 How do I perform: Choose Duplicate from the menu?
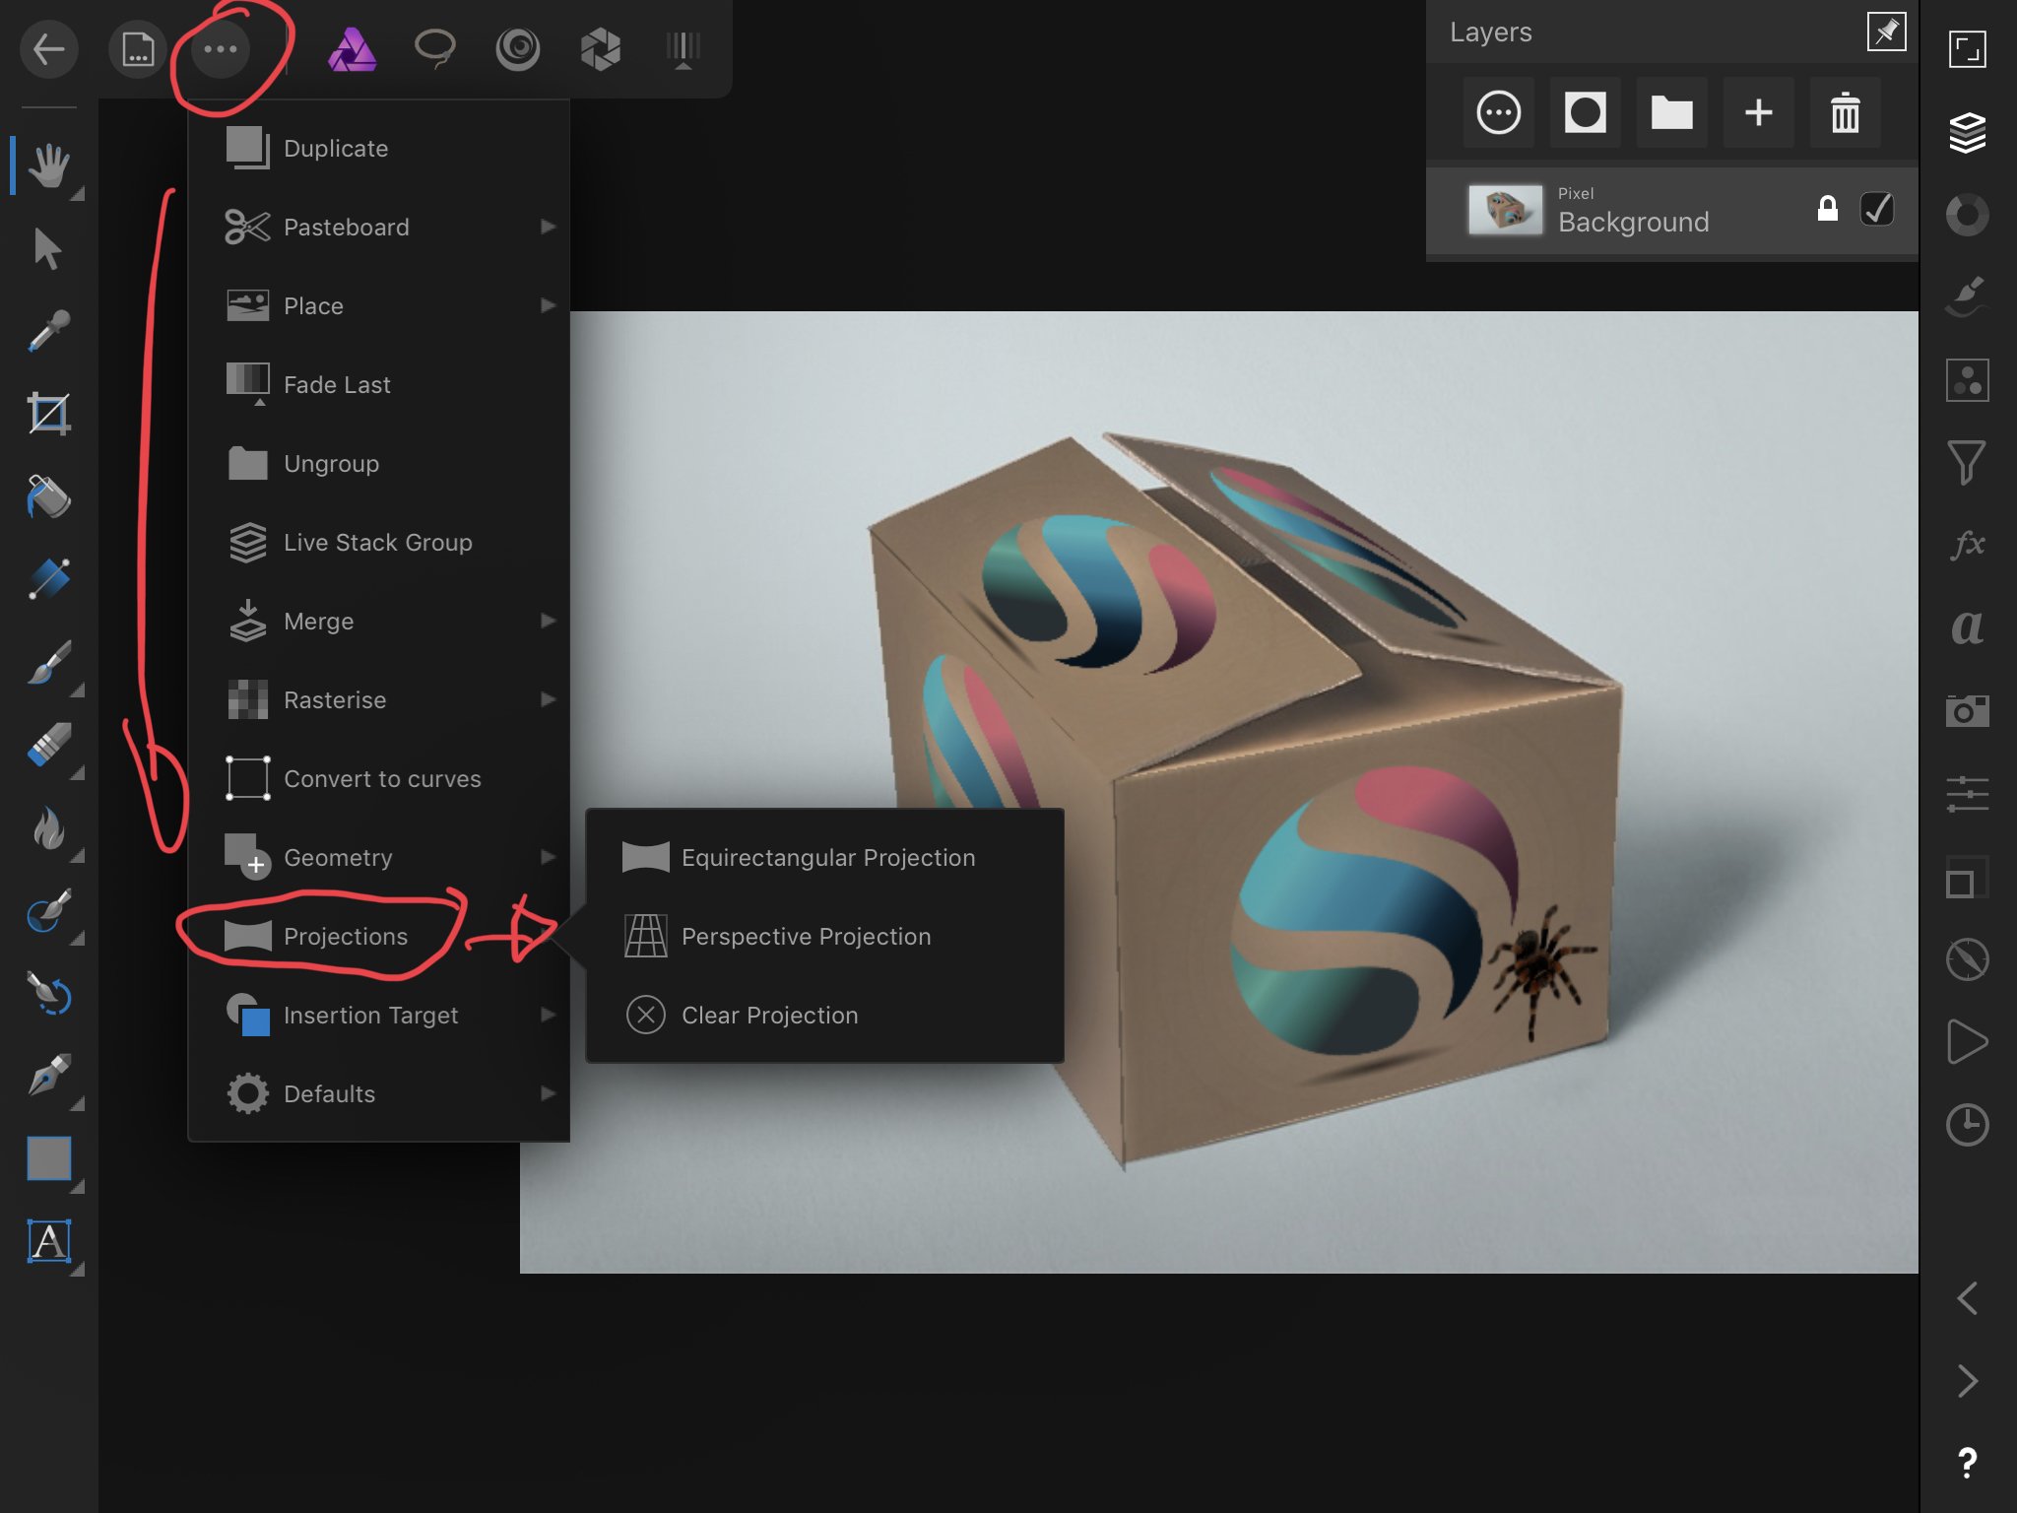[x=379, y=148]
